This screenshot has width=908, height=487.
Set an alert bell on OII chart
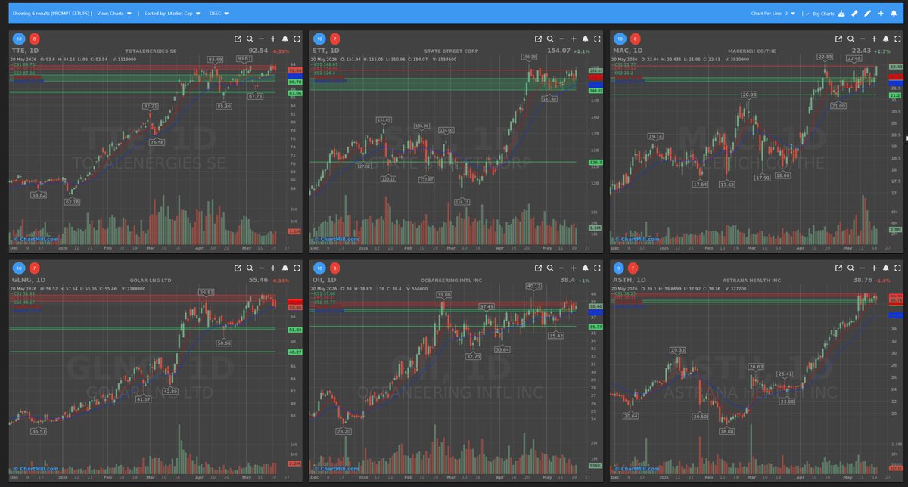click(x=585, y=268)
